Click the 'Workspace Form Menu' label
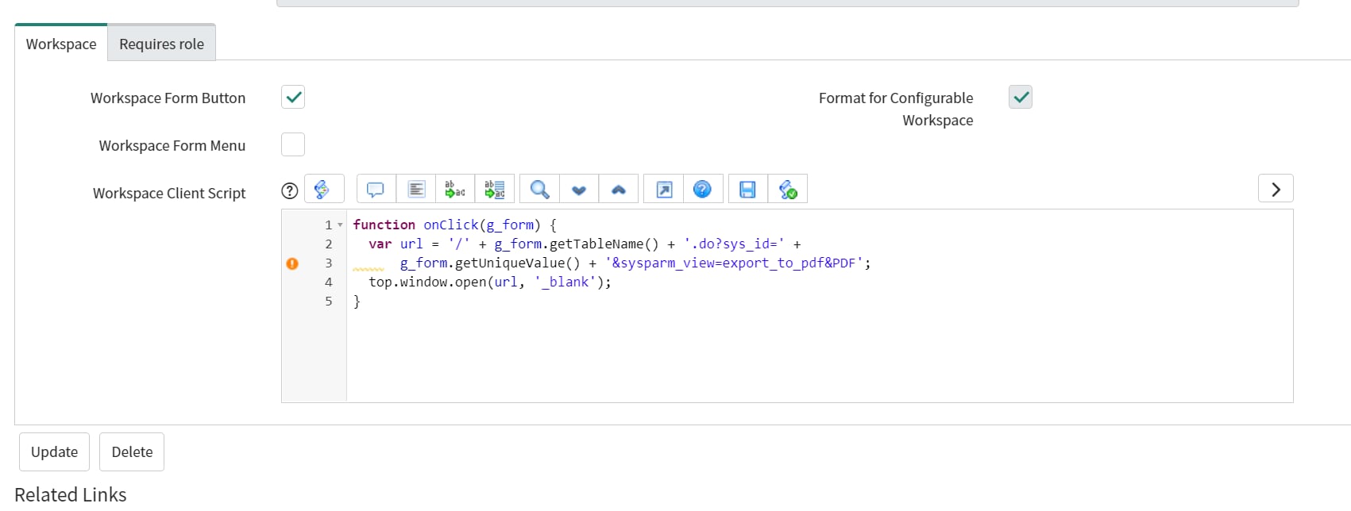 172,145
